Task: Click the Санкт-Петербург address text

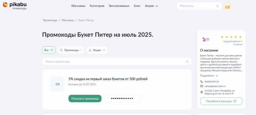Action: click(220, 92)
